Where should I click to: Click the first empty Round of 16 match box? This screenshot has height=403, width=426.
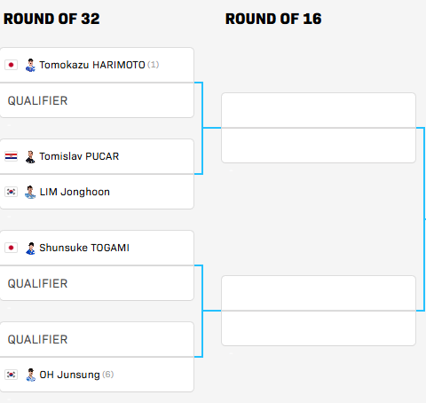[319, 128]
